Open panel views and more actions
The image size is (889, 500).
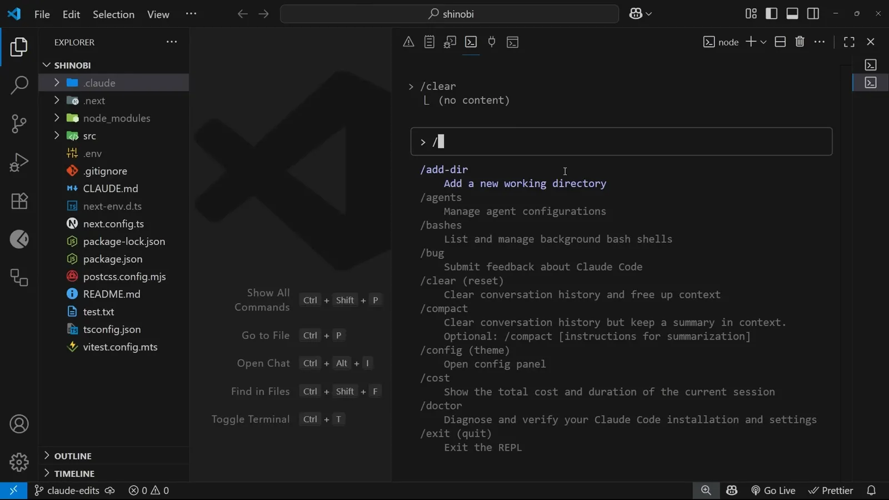pyautogui.click(x=820, y=42)
